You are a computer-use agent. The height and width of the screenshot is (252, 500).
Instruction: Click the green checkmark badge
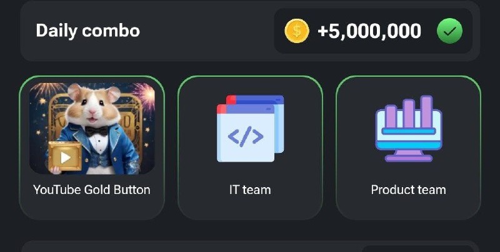(x=449, y=31)
